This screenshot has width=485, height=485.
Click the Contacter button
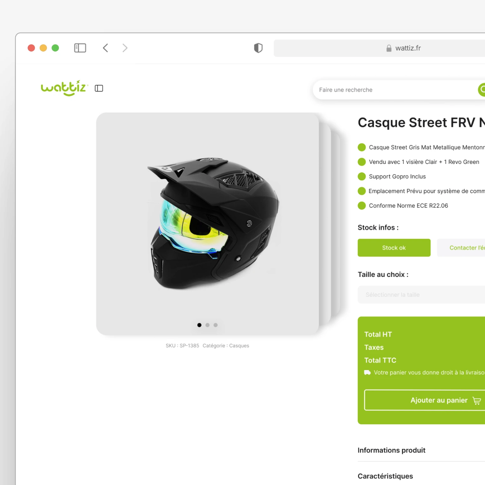click(x=461, y=248)
